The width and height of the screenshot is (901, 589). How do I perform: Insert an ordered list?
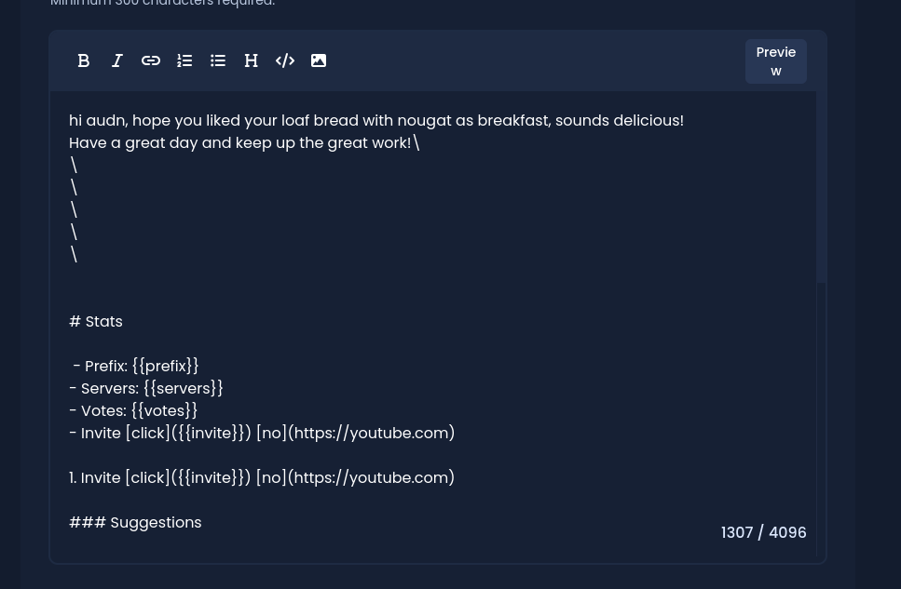tap(184, 60)
